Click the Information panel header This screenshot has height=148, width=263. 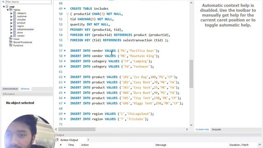tap(27, 94)
